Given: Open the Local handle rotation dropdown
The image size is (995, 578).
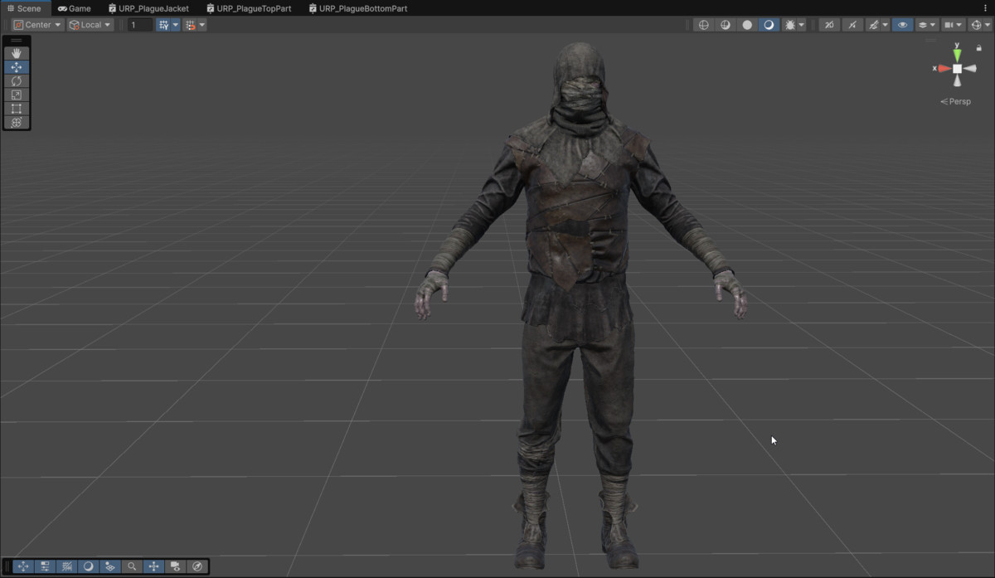Looking at the screenshot, I should [x=90, y=25].
